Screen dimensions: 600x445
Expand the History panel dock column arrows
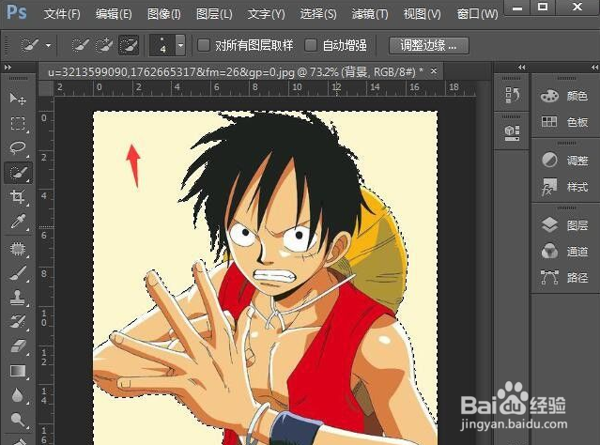pos(521,67)
